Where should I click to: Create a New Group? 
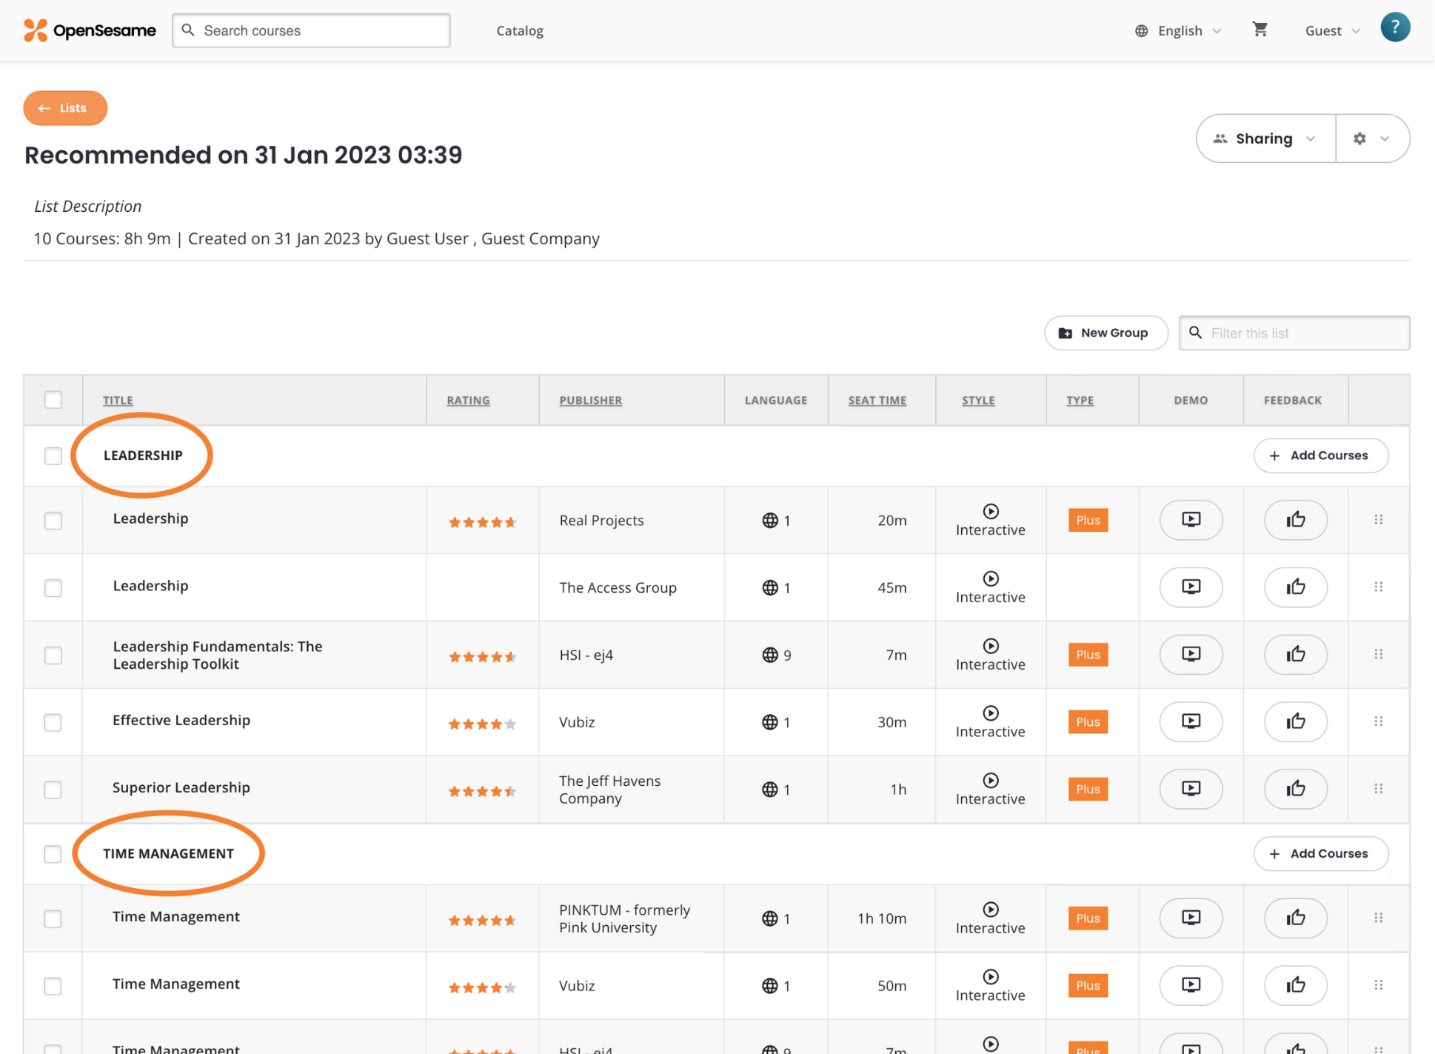pyautogui.click(x=1105, y=333)
